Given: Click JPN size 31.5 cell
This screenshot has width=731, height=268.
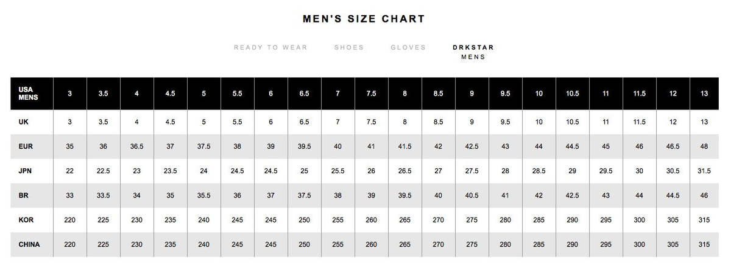Looking at the screenshot, I should [x=704, y=171].
